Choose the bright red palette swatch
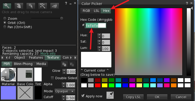This screenshot has width=195, height=101. coord(98,85)
